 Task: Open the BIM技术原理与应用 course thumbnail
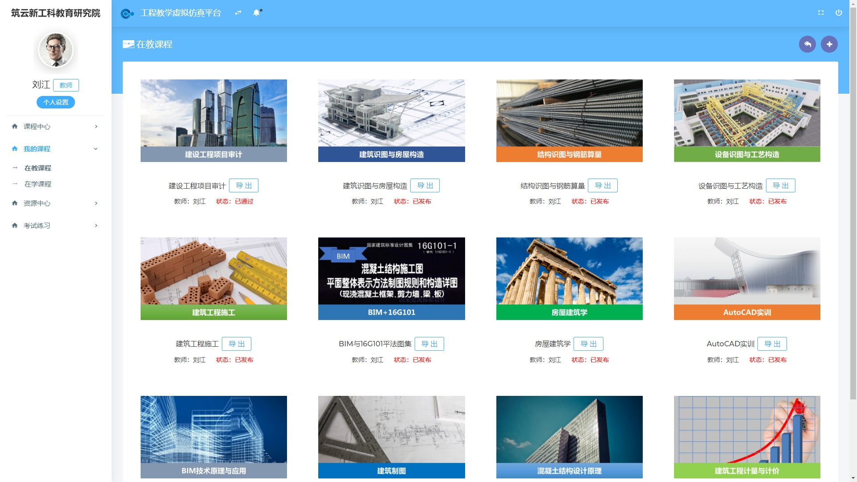pyautogui.click(x=214, y=437)
